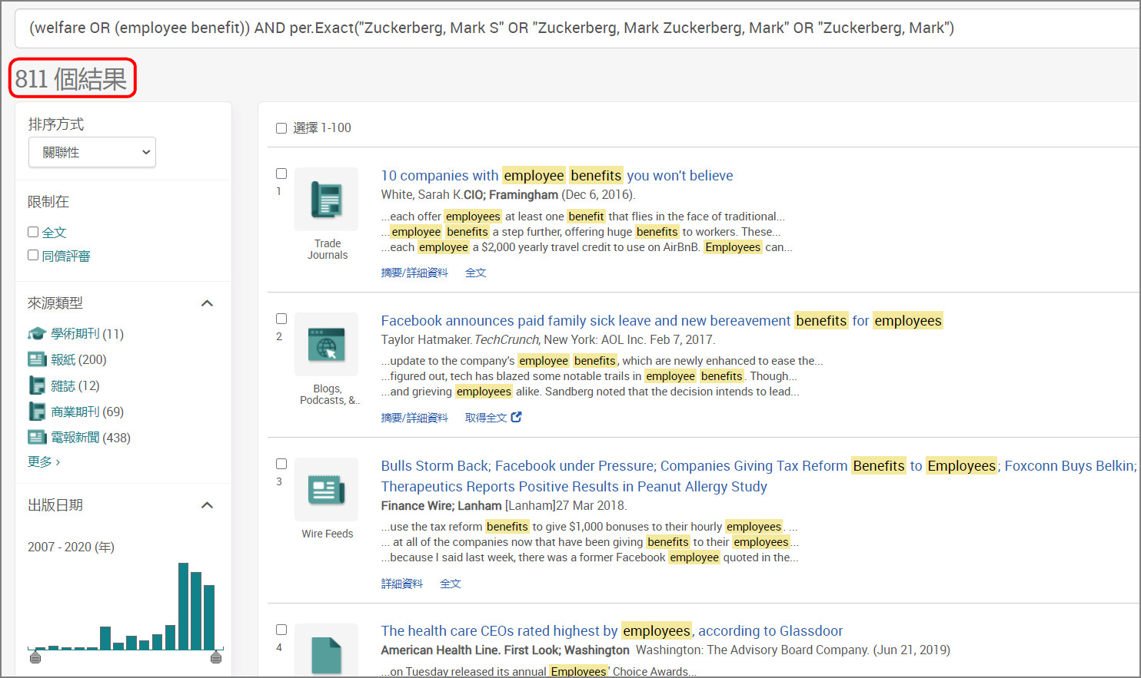Filter by 學術期刊 (11)
Viewport: 1141px width, 678px height.
click(87, 333)
